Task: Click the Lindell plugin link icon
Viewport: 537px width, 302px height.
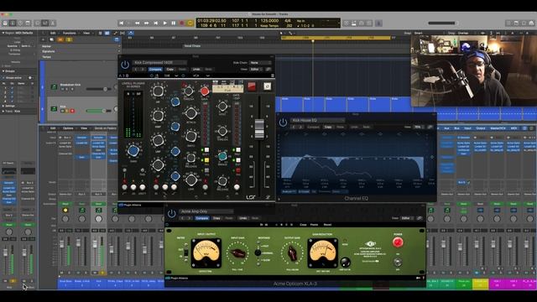Action: coord(268,69)
